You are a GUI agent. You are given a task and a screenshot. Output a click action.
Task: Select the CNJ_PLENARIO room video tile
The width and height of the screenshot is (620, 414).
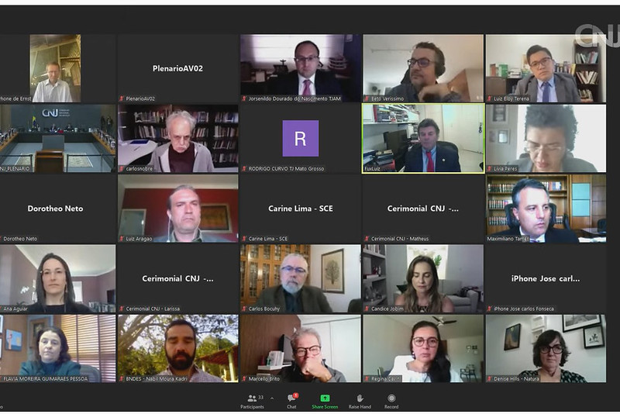57,139
